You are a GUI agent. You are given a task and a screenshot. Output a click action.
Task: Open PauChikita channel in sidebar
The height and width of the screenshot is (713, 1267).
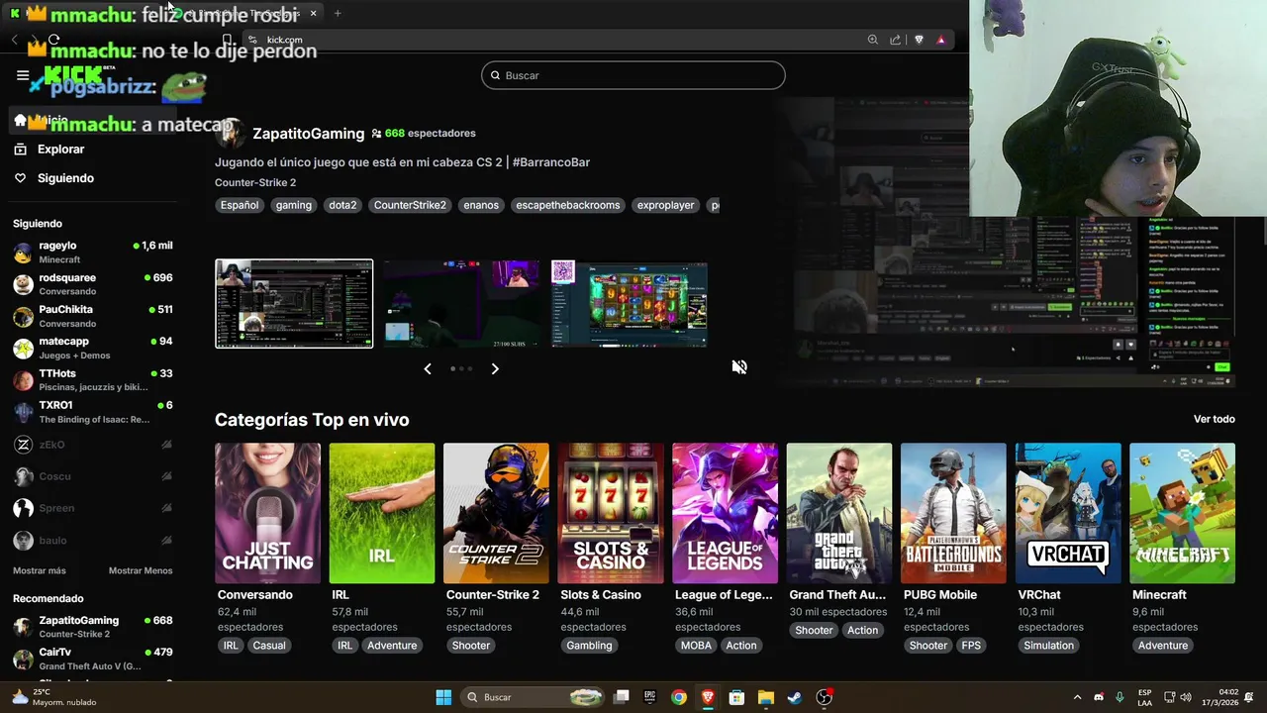(93, 316)
